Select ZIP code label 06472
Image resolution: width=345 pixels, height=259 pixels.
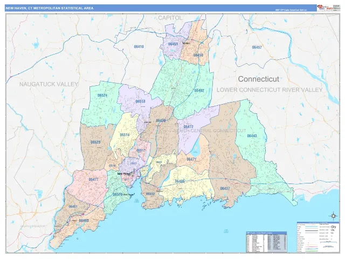pyautogui.click(x=188, y=127)
